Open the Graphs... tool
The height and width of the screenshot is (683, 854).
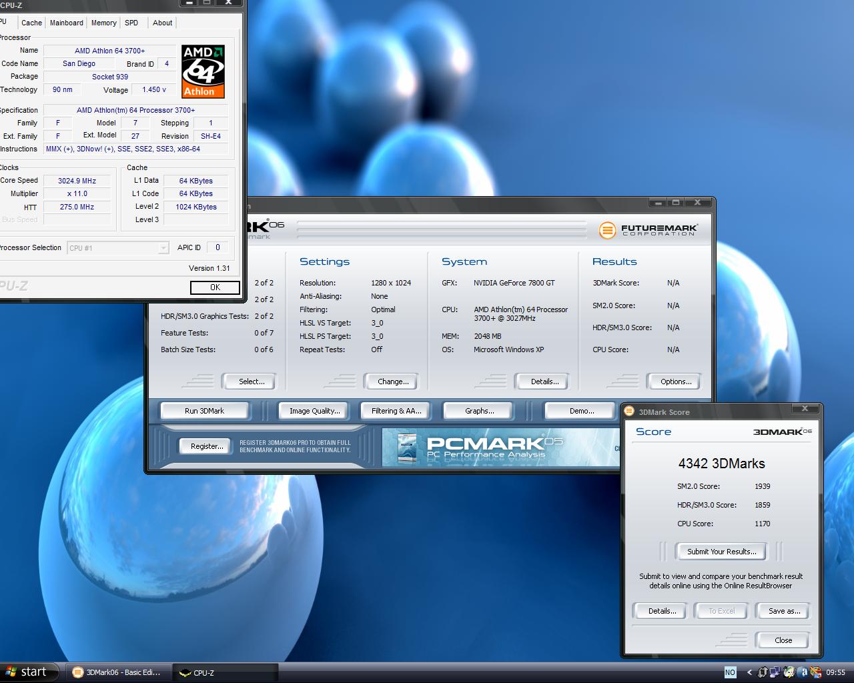point(479,411)
